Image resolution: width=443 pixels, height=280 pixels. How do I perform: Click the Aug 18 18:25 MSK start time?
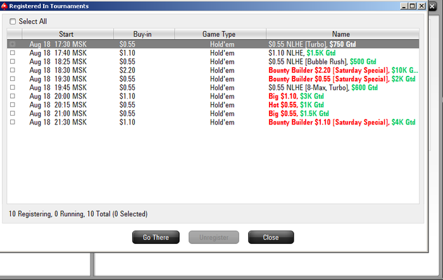click(58, 61)
